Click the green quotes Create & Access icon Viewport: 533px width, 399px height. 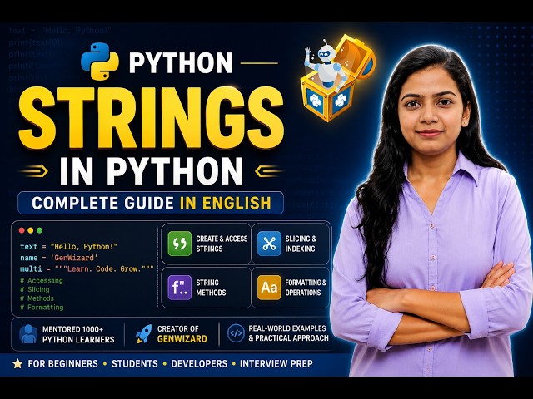(x=180, y=244)
